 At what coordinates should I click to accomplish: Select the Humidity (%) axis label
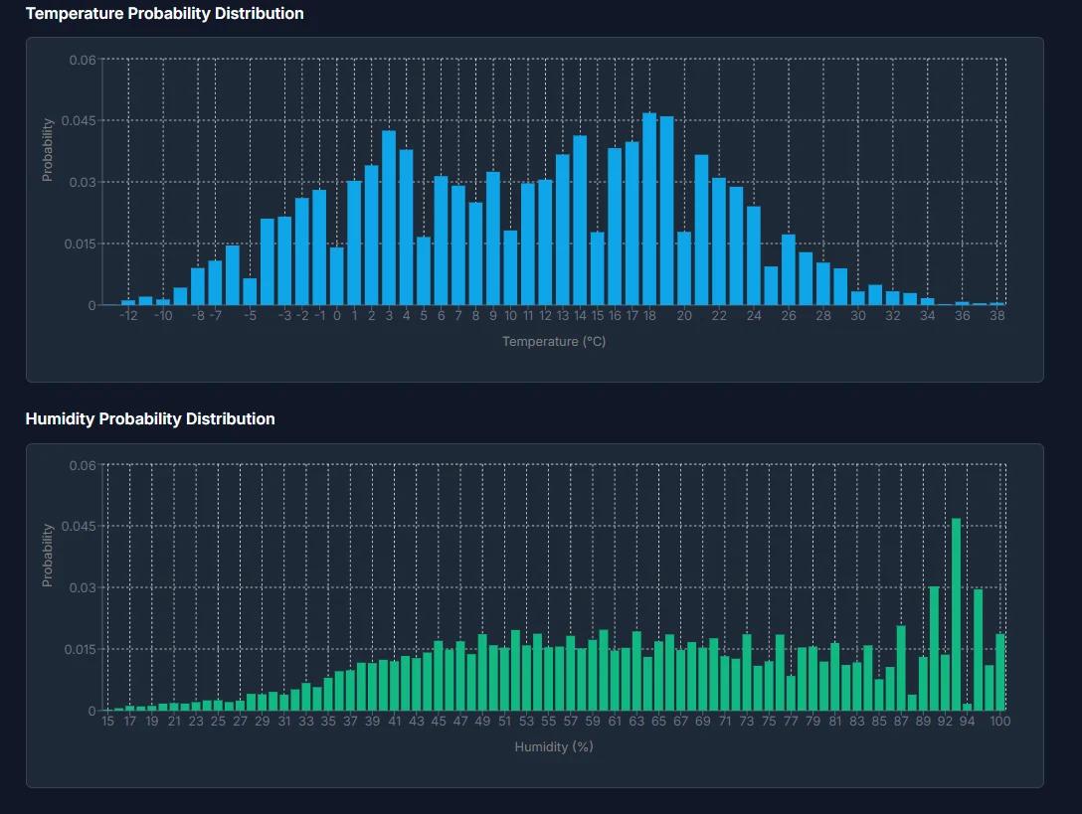pyautogui.click(x=553, y=746)
